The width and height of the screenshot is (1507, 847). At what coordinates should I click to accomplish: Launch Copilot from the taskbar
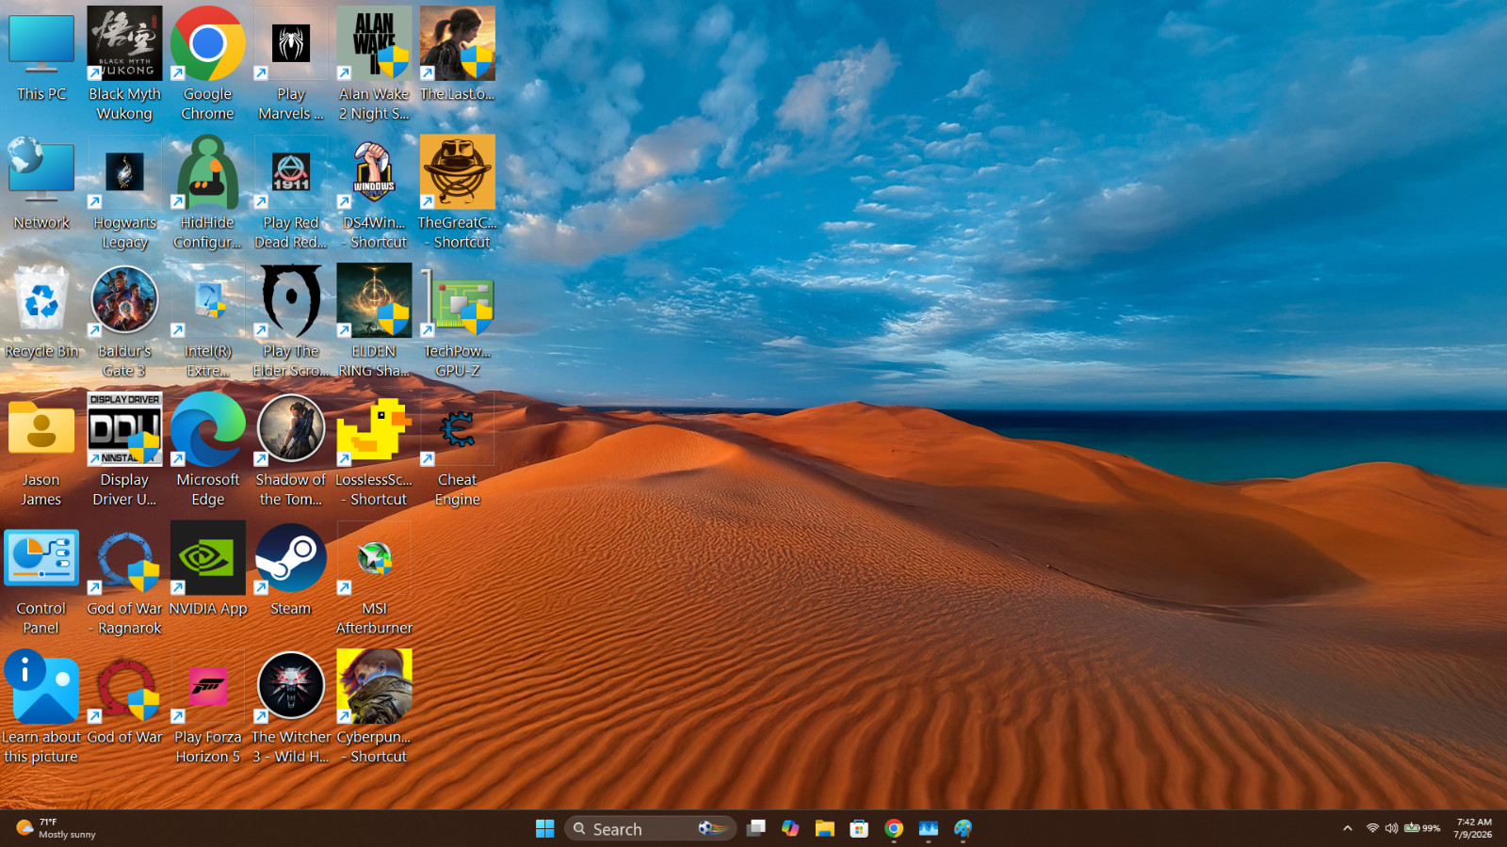pyautogui.click(x=790, y=828)
